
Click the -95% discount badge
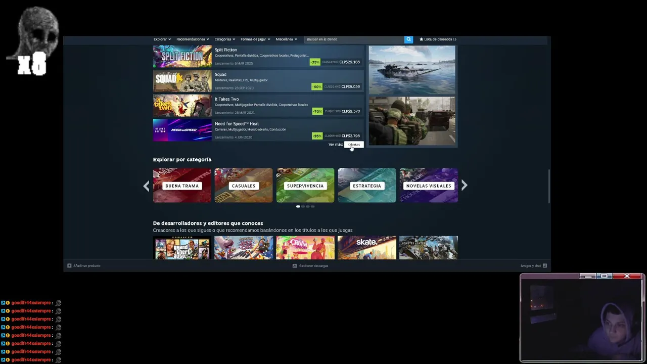coord(317,136)
